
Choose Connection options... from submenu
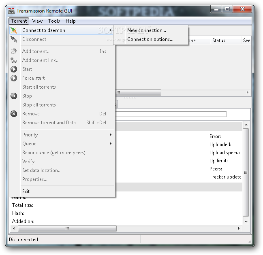(151, 39)
